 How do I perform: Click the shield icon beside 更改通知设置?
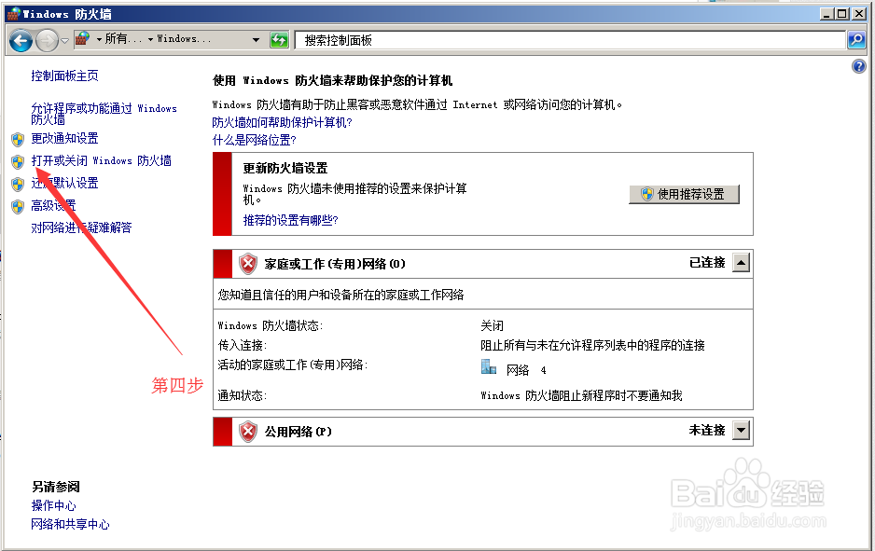pyautogui.click(x=18, y=139)
